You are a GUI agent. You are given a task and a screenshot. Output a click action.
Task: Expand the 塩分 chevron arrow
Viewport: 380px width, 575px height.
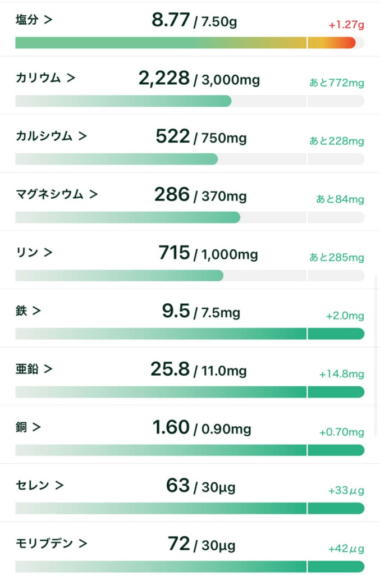(48, 20)
